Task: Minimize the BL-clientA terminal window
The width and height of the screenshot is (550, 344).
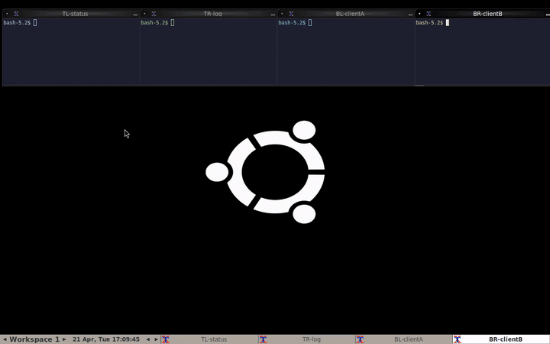Action: coord(410,14)
